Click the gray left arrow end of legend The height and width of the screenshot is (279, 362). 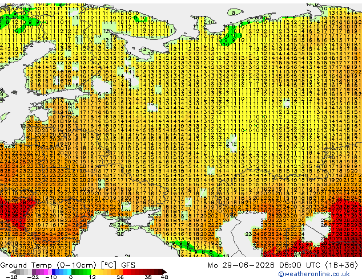tap(13, 272)
